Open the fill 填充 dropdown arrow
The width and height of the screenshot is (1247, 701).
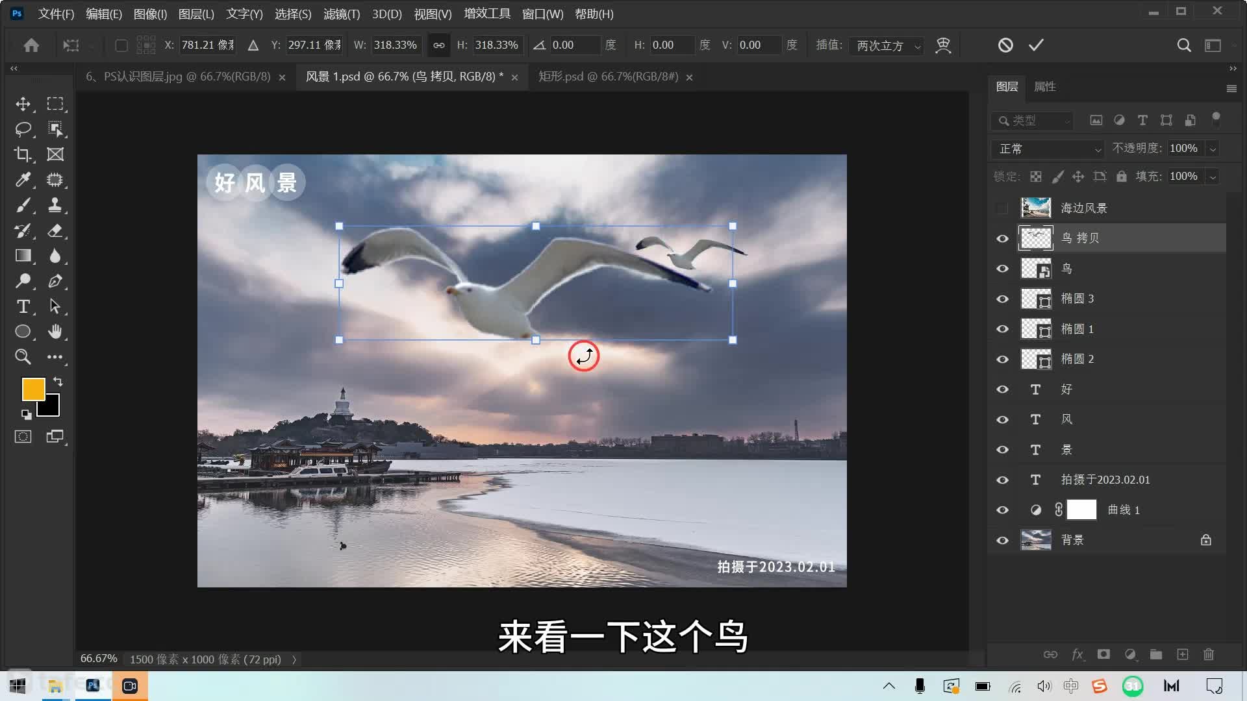point(1213,177)
